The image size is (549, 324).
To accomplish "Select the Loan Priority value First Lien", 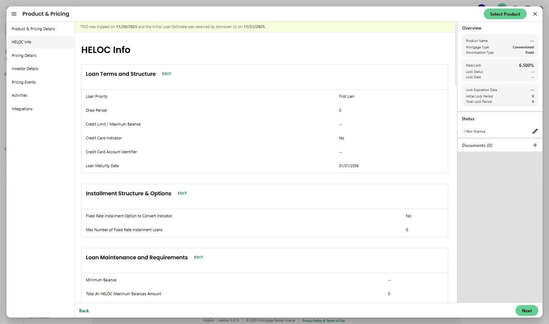I will tap(346, 96).
